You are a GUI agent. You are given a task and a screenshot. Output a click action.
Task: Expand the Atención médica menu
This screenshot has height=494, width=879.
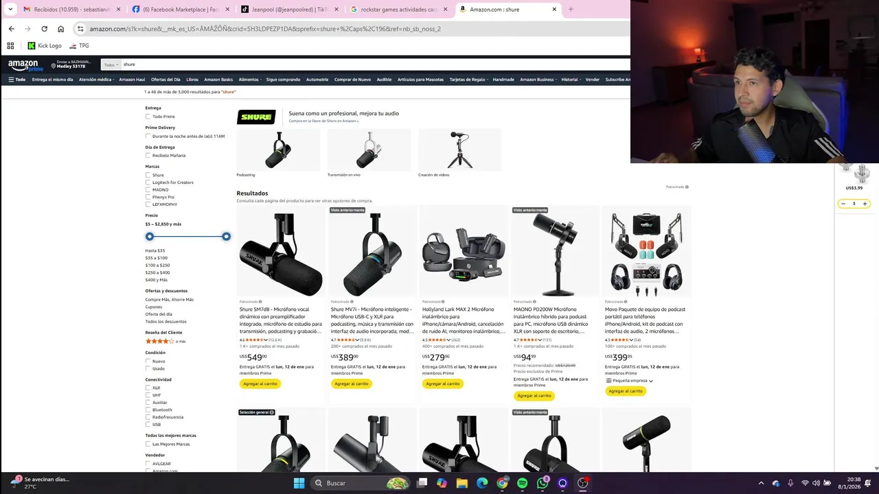tap(96, 80)
